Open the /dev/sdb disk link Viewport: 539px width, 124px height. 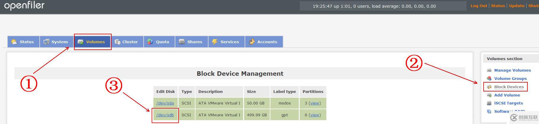point(165,115)
